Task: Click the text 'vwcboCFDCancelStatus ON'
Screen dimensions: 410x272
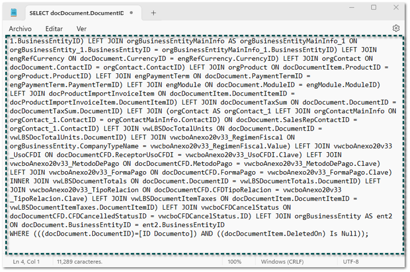Action: (x=246, y=208)
